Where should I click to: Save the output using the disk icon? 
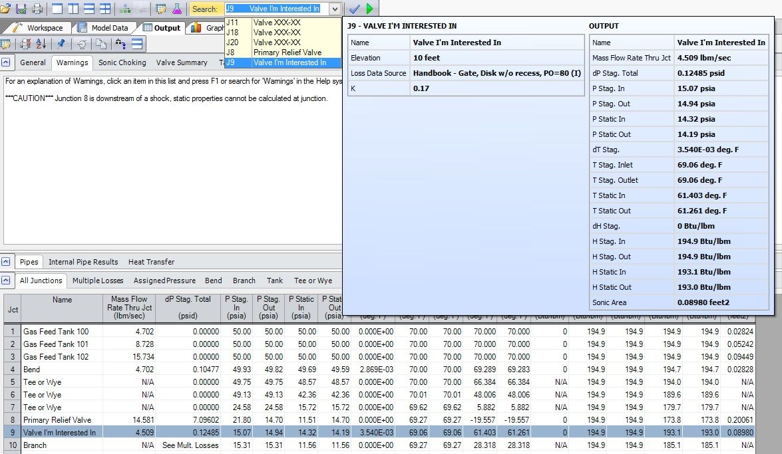pos(20,9)
